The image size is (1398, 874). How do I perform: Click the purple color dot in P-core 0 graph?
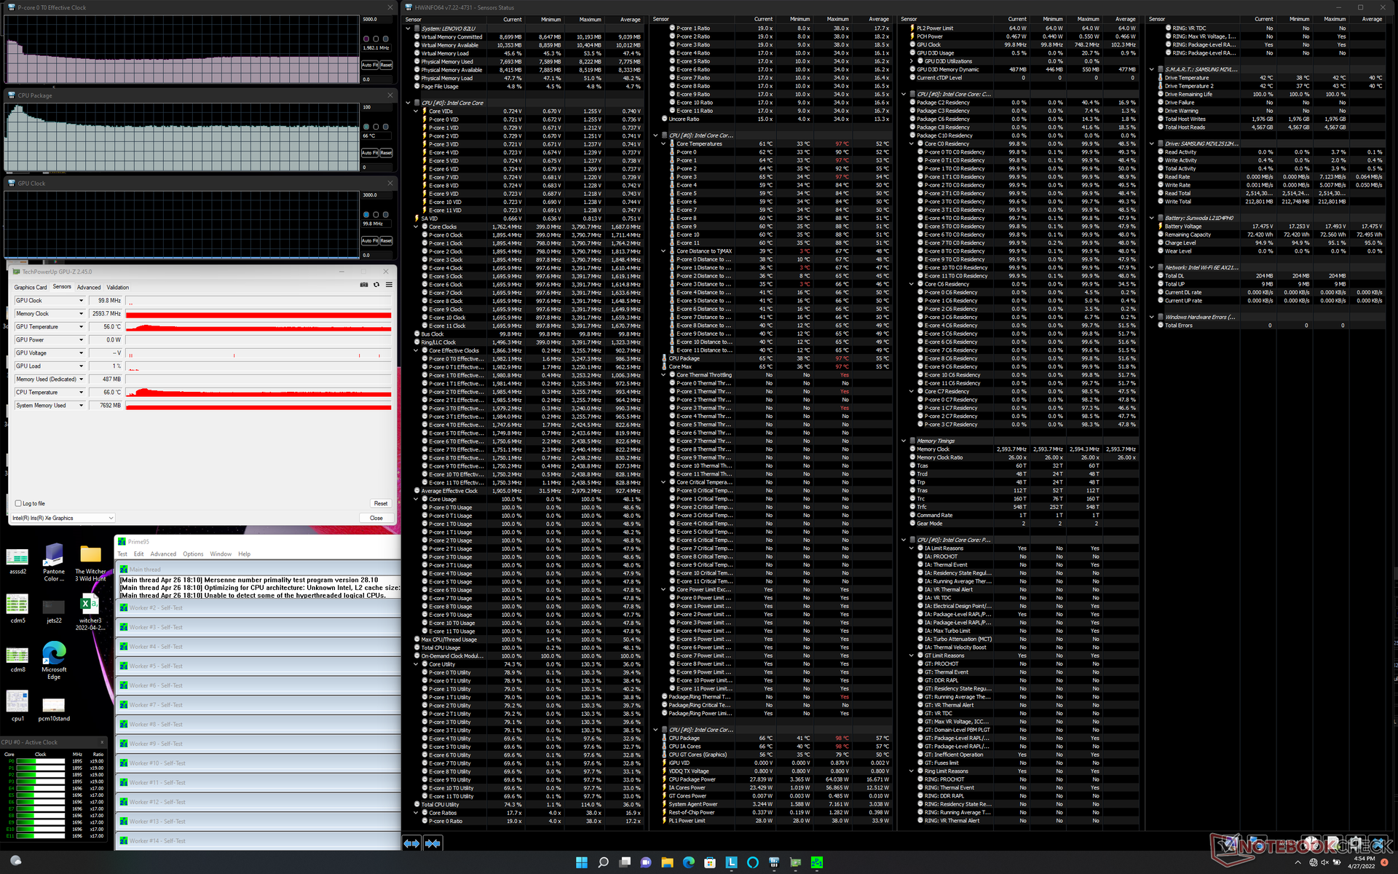pyautogui.click(x=366, y=39)
